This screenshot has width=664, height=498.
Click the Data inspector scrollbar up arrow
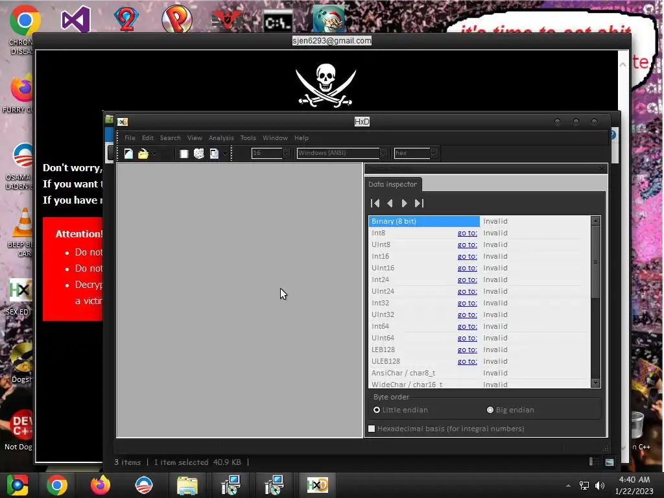(595, 220)
